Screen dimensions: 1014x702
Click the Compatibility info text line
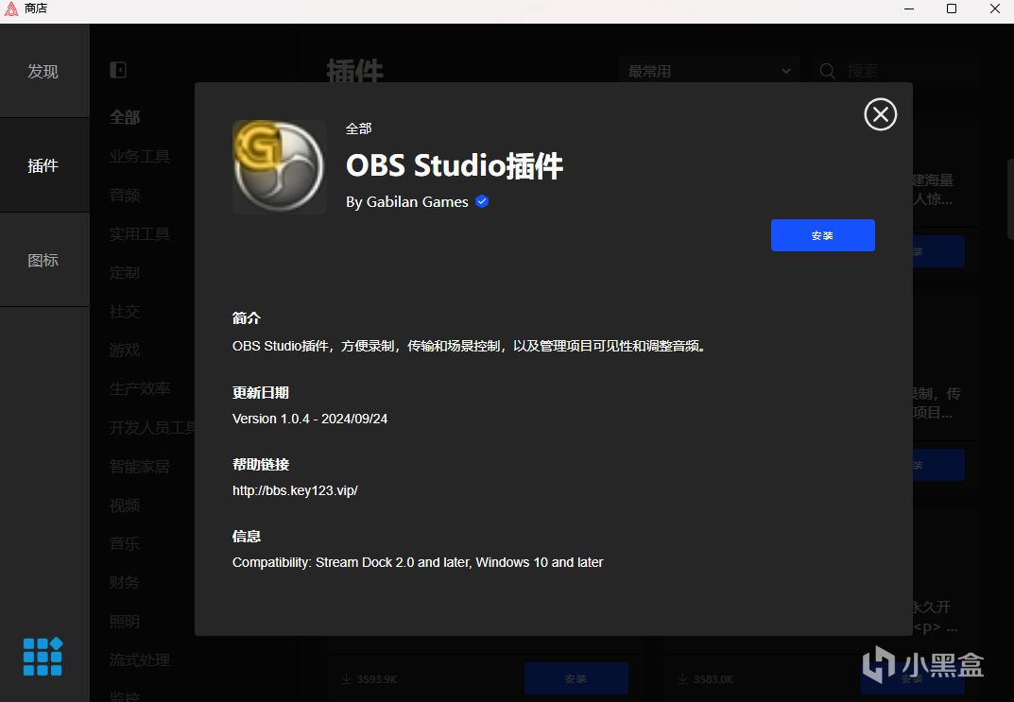point(418,562)
